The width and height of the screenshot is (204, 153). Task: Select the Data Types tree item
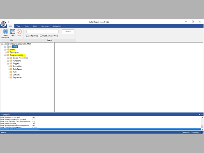[x=17, y=69]
